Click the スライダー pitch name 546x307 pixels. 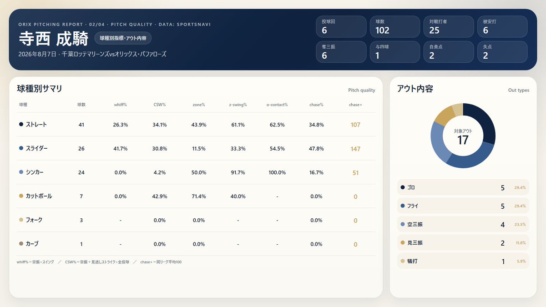(37, 149)
